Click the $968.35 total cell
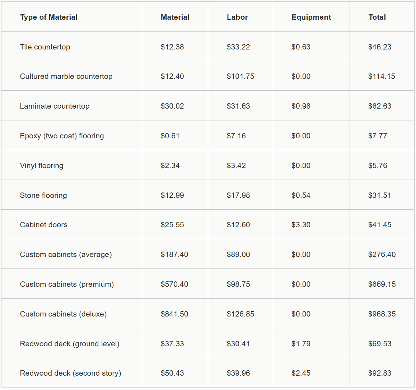Screen dimensions: 416x390 coord(382,314)
